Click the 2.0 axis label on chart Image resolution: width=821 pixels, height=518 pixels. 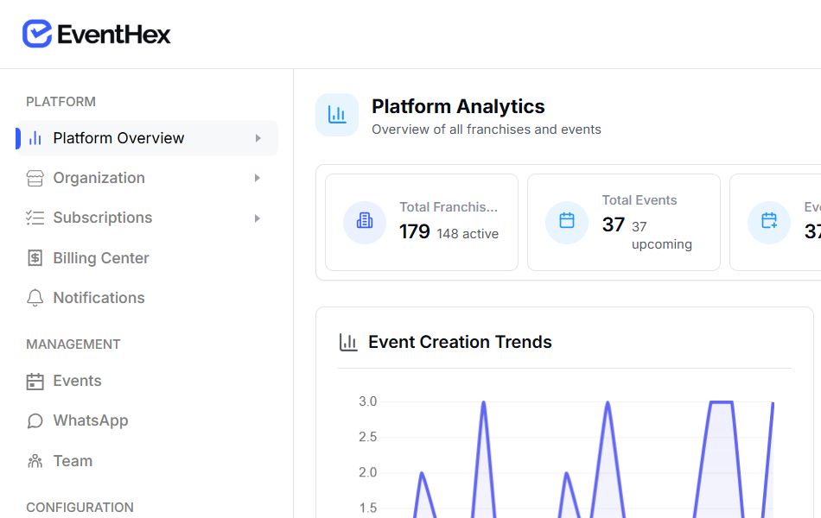tap(367, 472)
